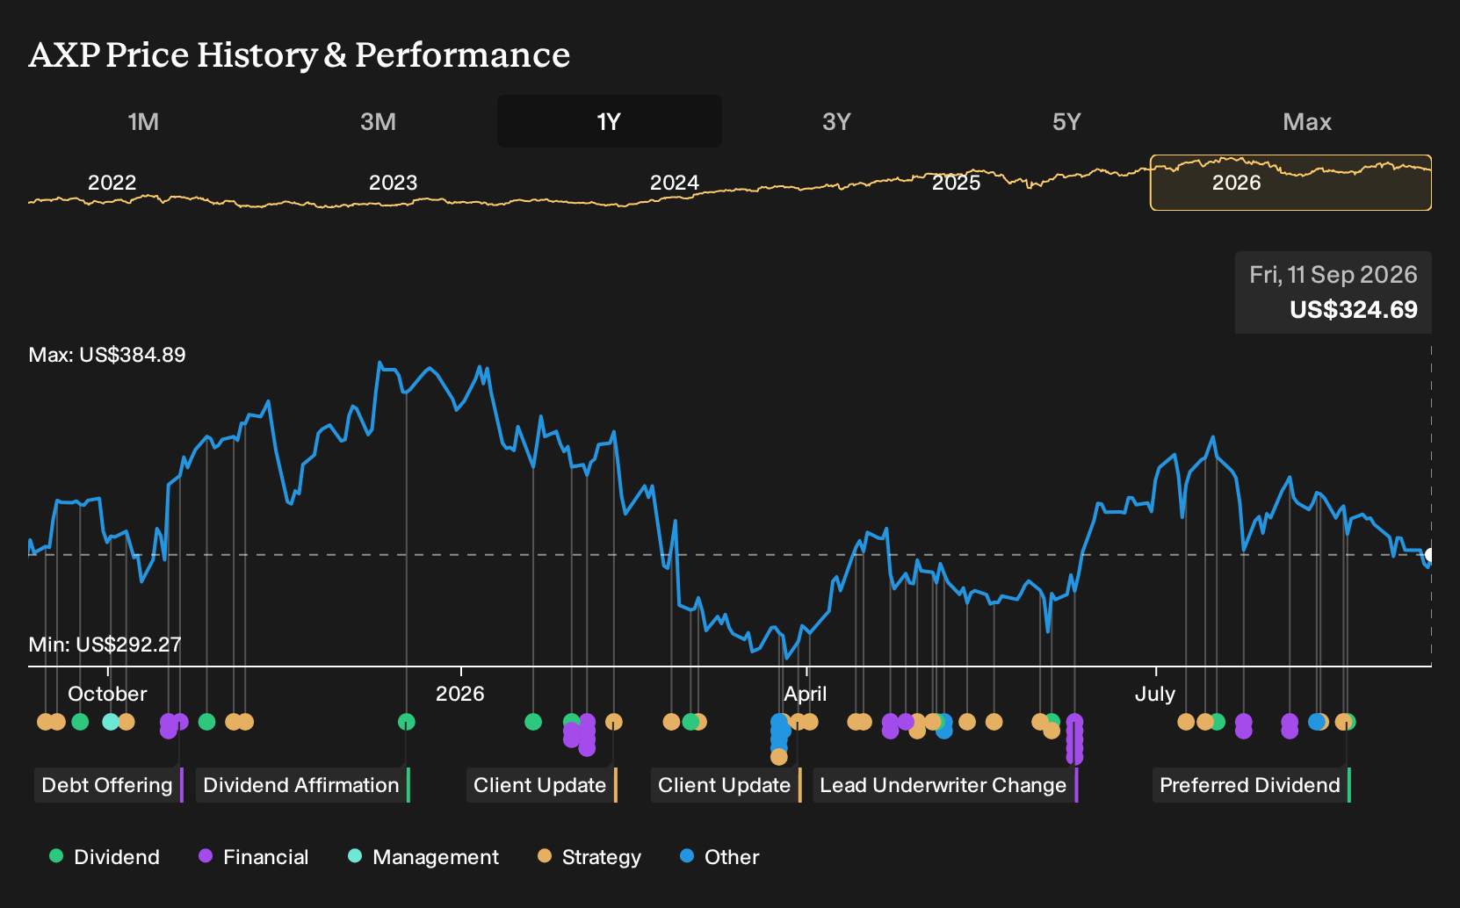
Task: Click the orange event dot above the first Client Update label
Action: pos(614,722)
